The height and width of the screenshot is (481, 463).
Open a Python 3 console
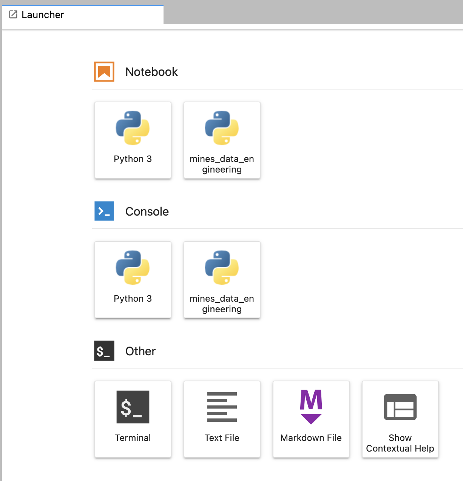tap(133, 279)
